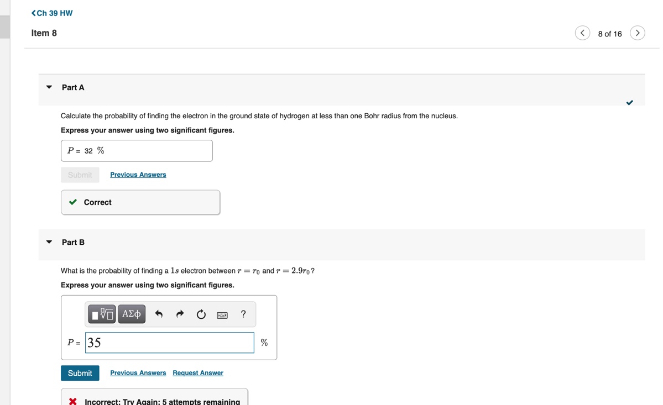Open Previous Answers for Part B

click(138, 372)
